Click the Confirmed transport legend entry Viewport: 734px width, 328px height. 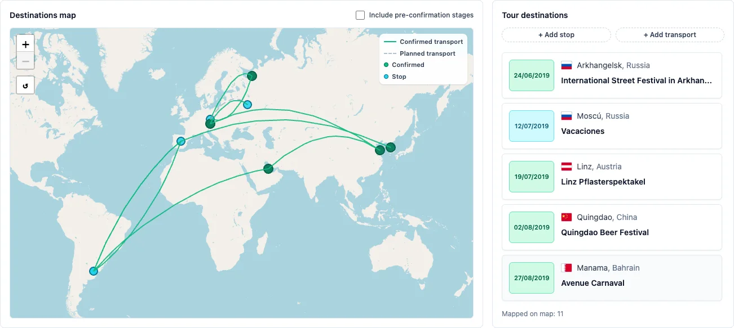[423, 42]
